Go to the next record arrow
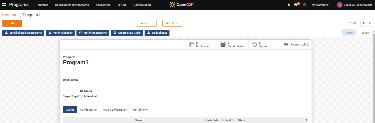375x123 pixels. pos(370,23)
